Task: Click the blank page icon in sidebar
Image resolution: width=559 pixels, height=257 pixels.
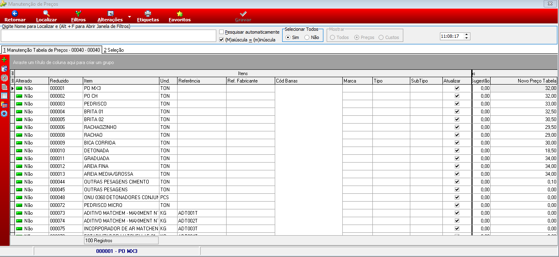Action: pyautogui.click(x=4, y=87)
